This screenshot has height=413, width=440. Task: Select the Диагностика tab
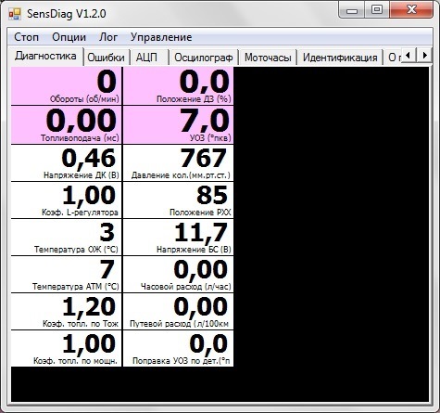[45, 57]
